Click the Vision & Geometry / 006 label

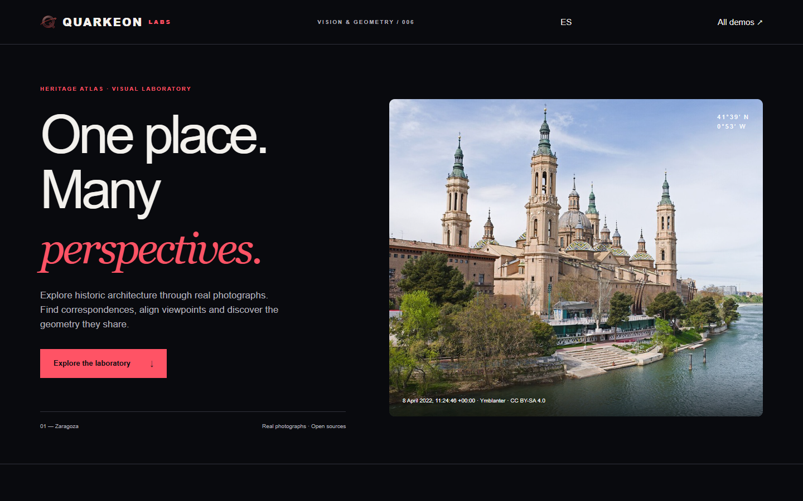click(x=366, y=22)
